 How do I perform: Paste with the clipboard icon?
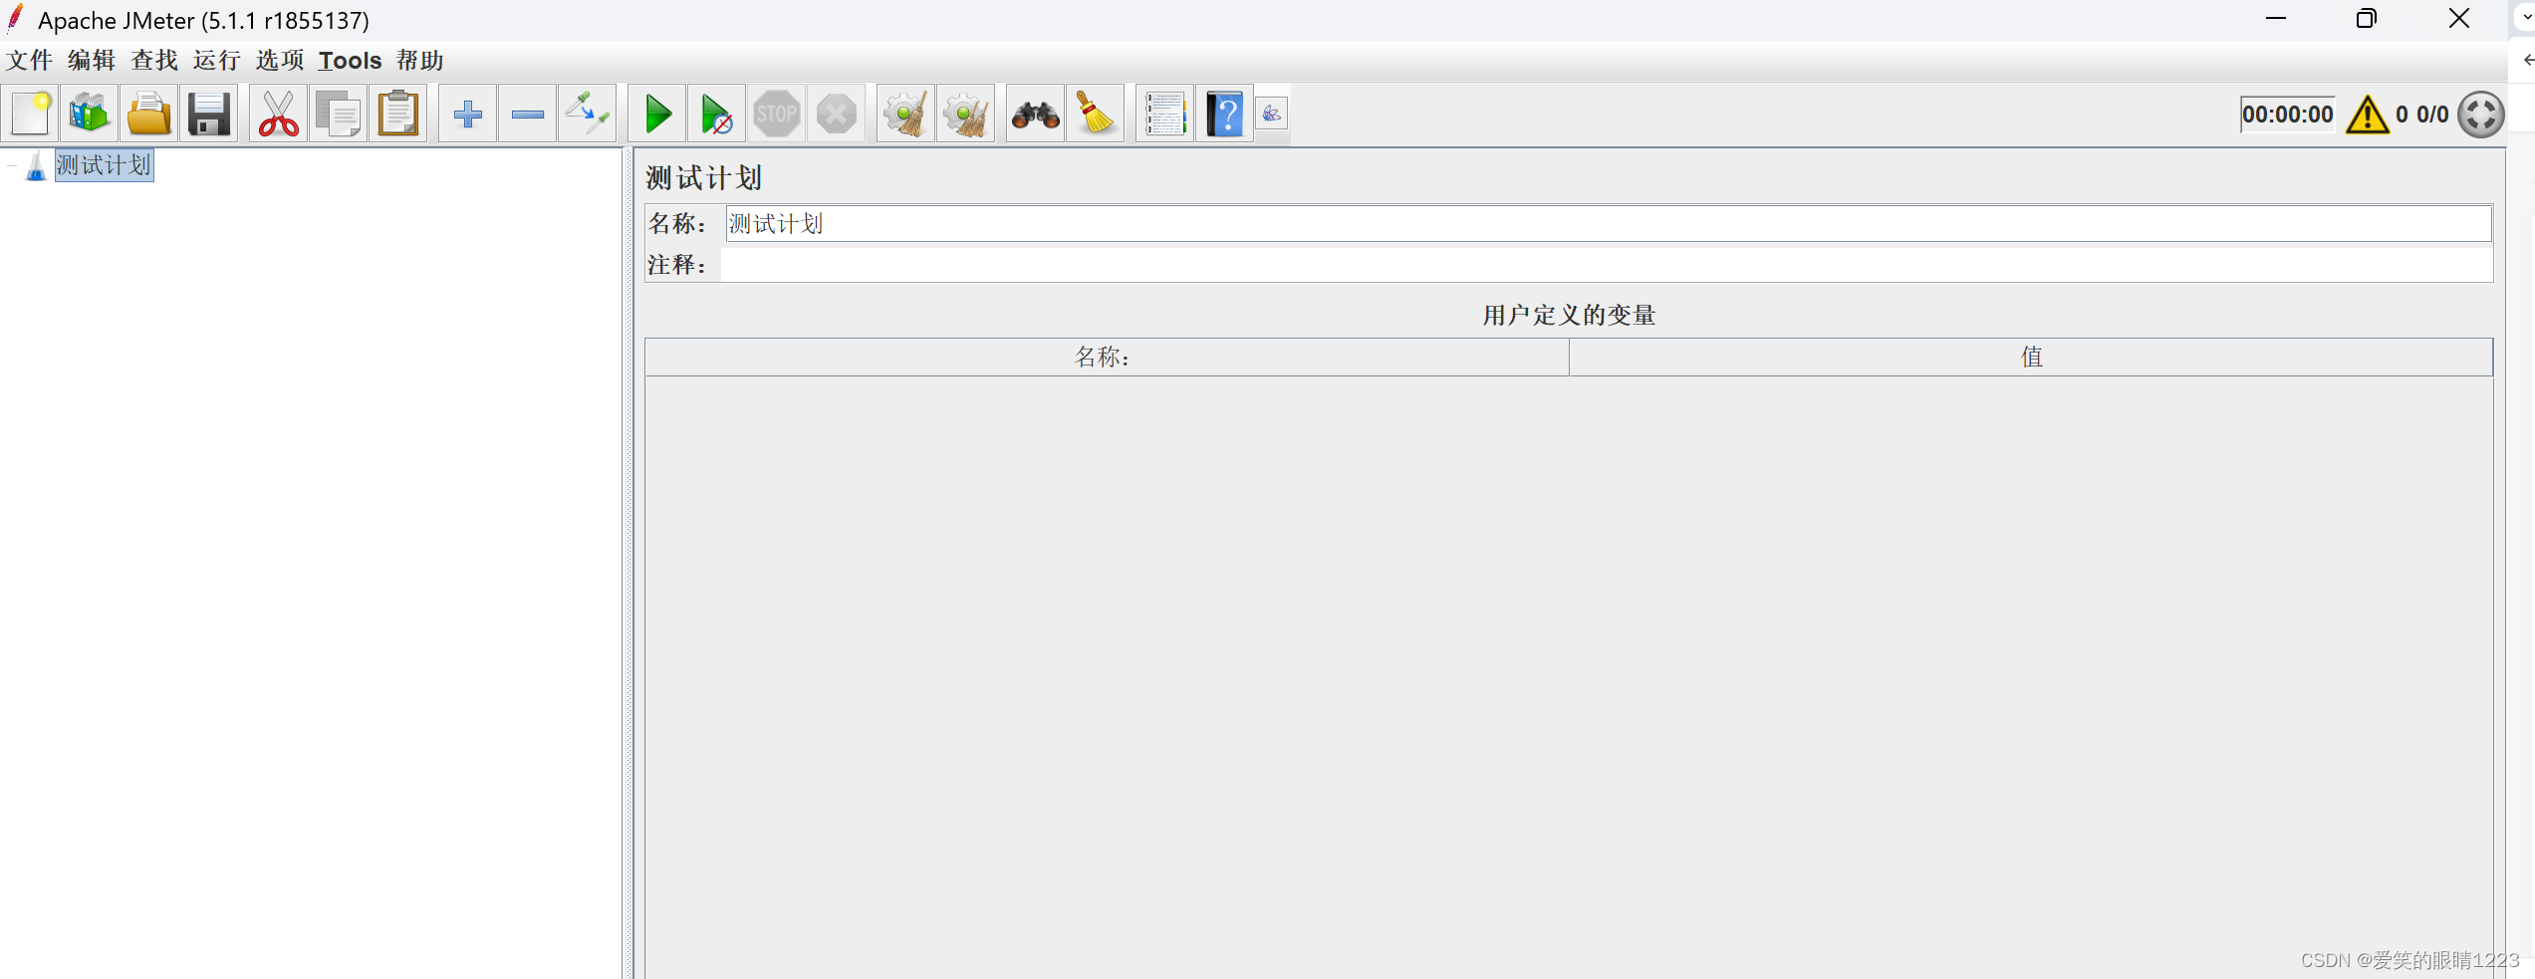click(398, 115)
